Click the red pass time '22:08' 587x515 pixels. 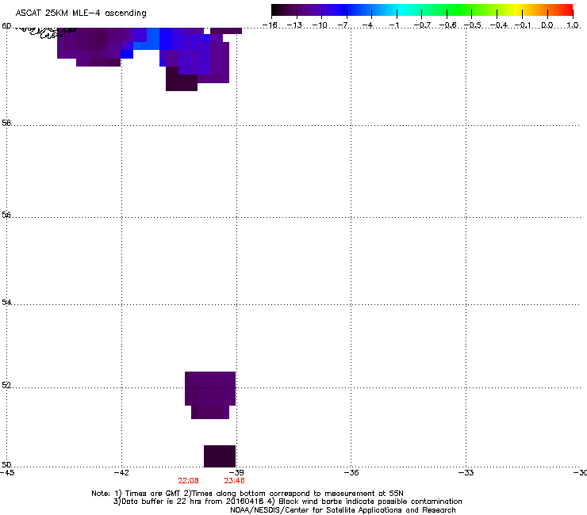[188, 481]
